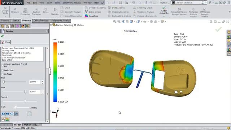Screen dimensions: 231x130
Task: Enable Air Traps checkbox
Action: (x=3, y=74)
